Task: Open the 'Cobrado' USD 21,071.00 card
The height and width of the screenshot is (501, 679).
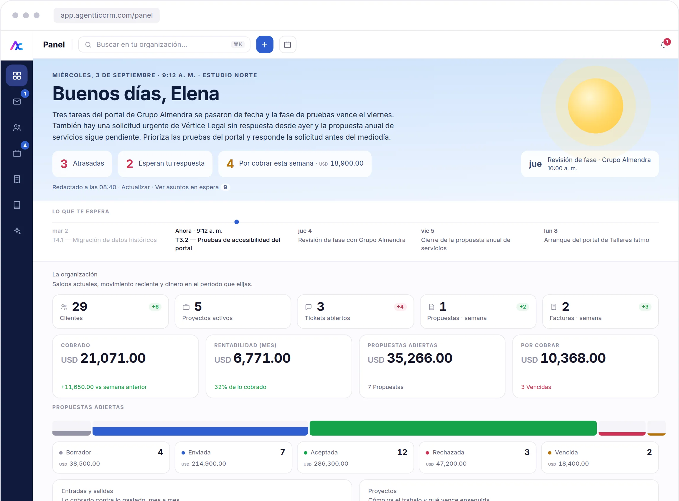Action: [126, 366]
